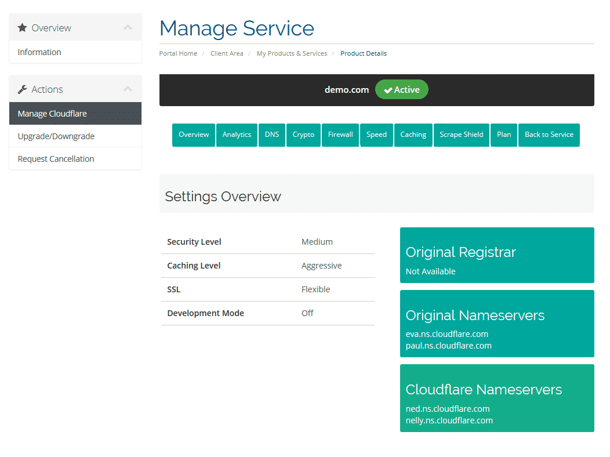The height and width of the screenshot is (457, 610).
Task: Open the Firewall section
Action: [340, 135]
